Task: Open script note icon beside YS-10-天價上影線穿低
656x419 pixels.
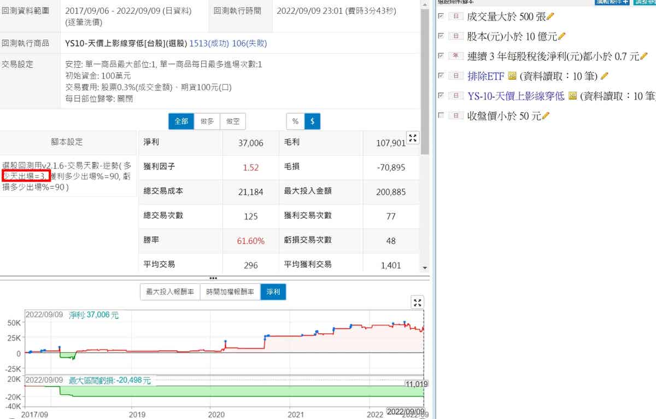Action: coord(572,96)
